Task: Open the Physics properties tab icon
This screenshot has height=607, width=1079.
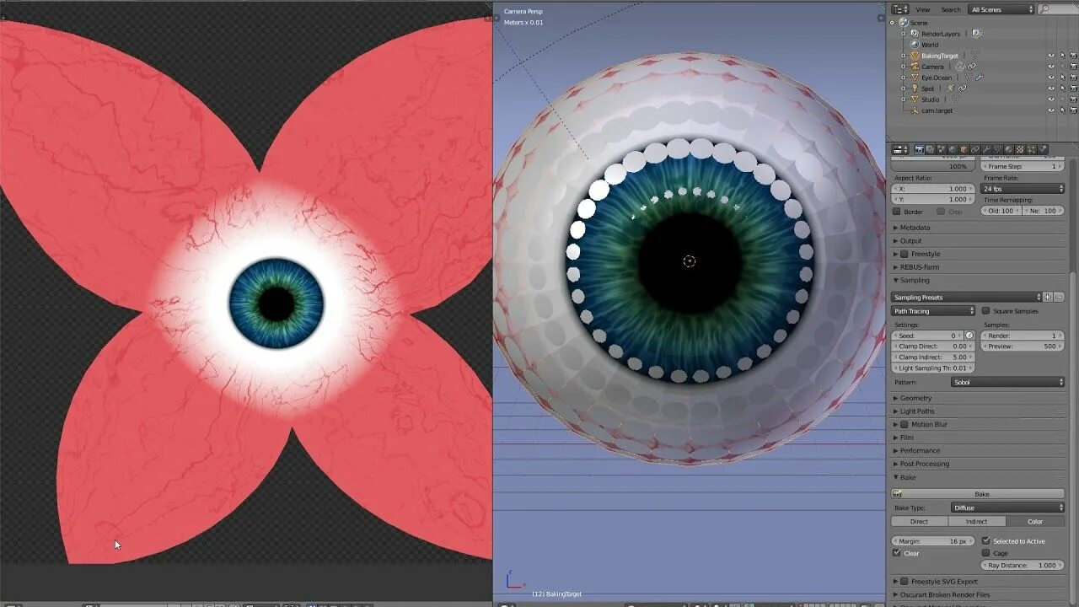Action: (x=1043, y=149)
